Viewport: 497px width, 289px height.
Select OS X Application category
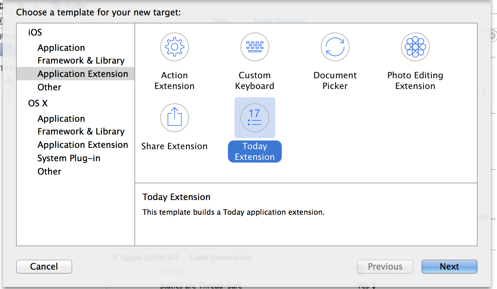pyautogui.click(x=61, y=119)
